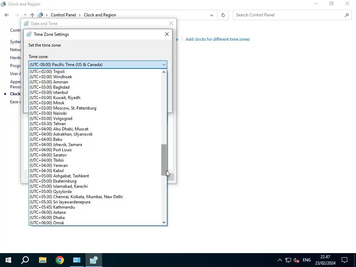Open the taskbar clock showing 22.47
The image size is (356, 267).
tap(325, 260)
